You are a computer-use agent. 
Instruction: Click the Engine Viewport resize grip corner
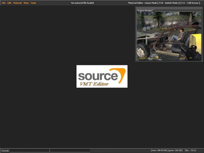pos(202,61)
